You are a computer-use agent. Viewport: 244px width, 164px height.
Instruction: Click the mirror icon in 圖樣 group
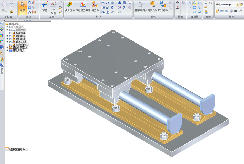(206, 7)
